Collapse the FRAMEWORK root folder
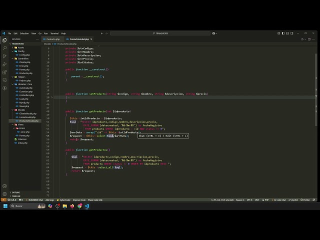The image size is (320, 240). (10, 44)
